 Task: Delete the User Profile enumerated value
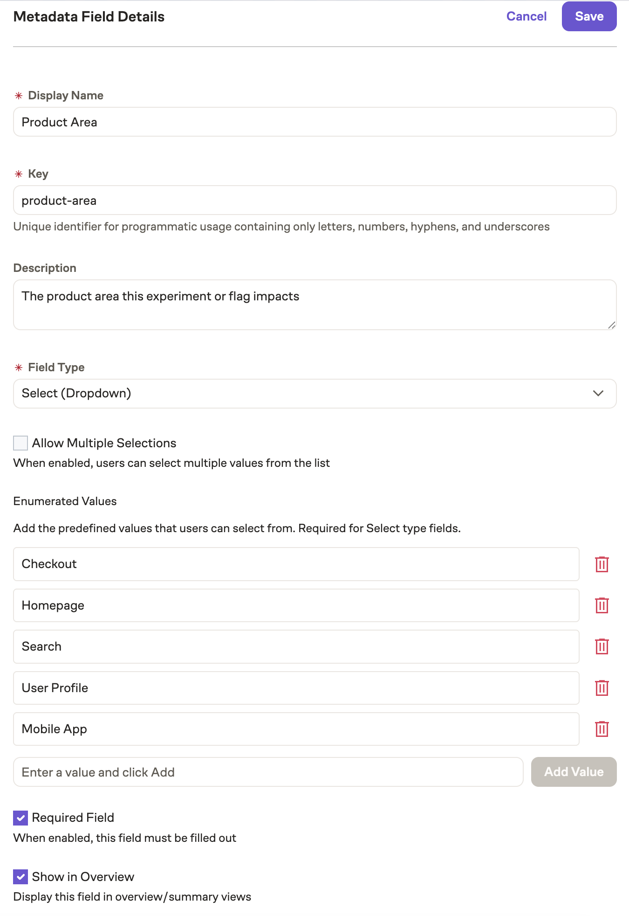[x=602, y=688]
